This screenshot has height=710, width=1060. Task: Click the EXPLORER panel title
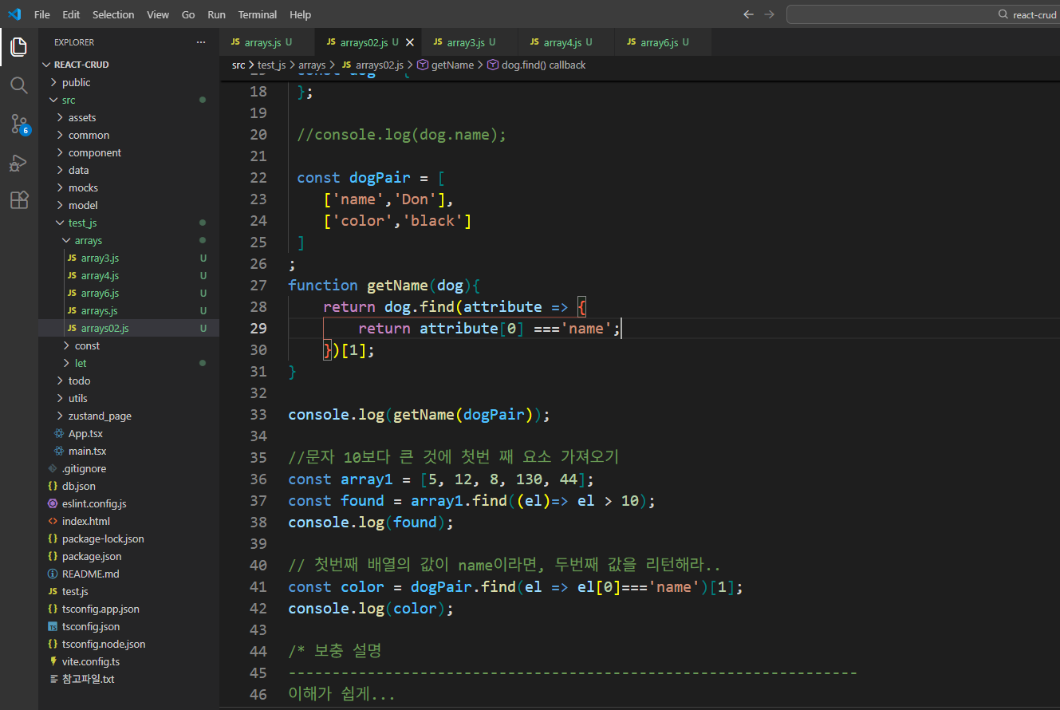(74, 42)
